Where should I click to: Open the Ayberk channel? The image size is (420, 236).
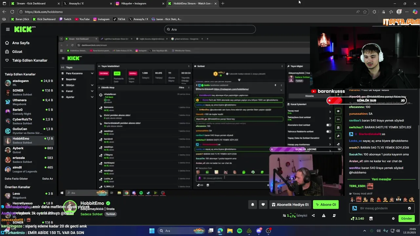point(29,150)
